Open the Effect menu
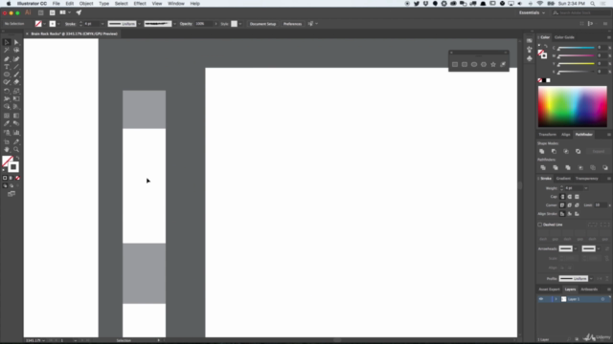613x344 pixels. click(x=140, y=4)
